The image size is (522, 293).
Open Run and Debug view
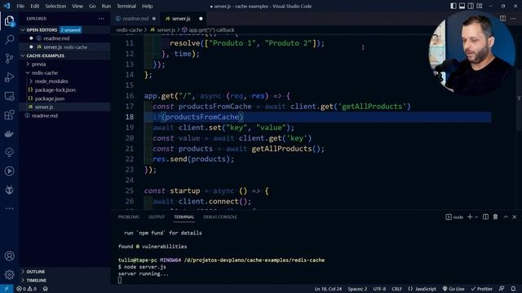tap(9, 77)
